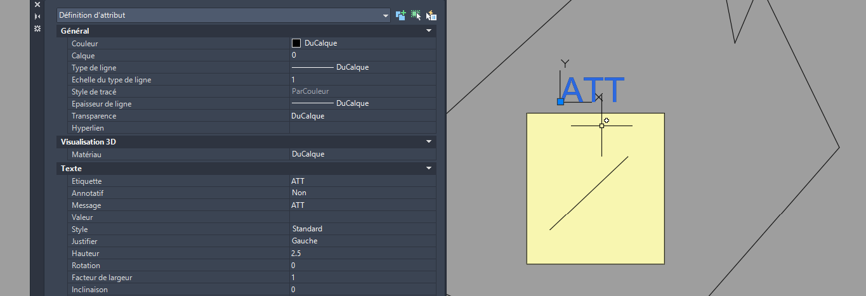Image resolution: width=866 pixels, height=296 pixels.
Task: Click the blue grip of ATT text
Action: click(x=560, y=101)
